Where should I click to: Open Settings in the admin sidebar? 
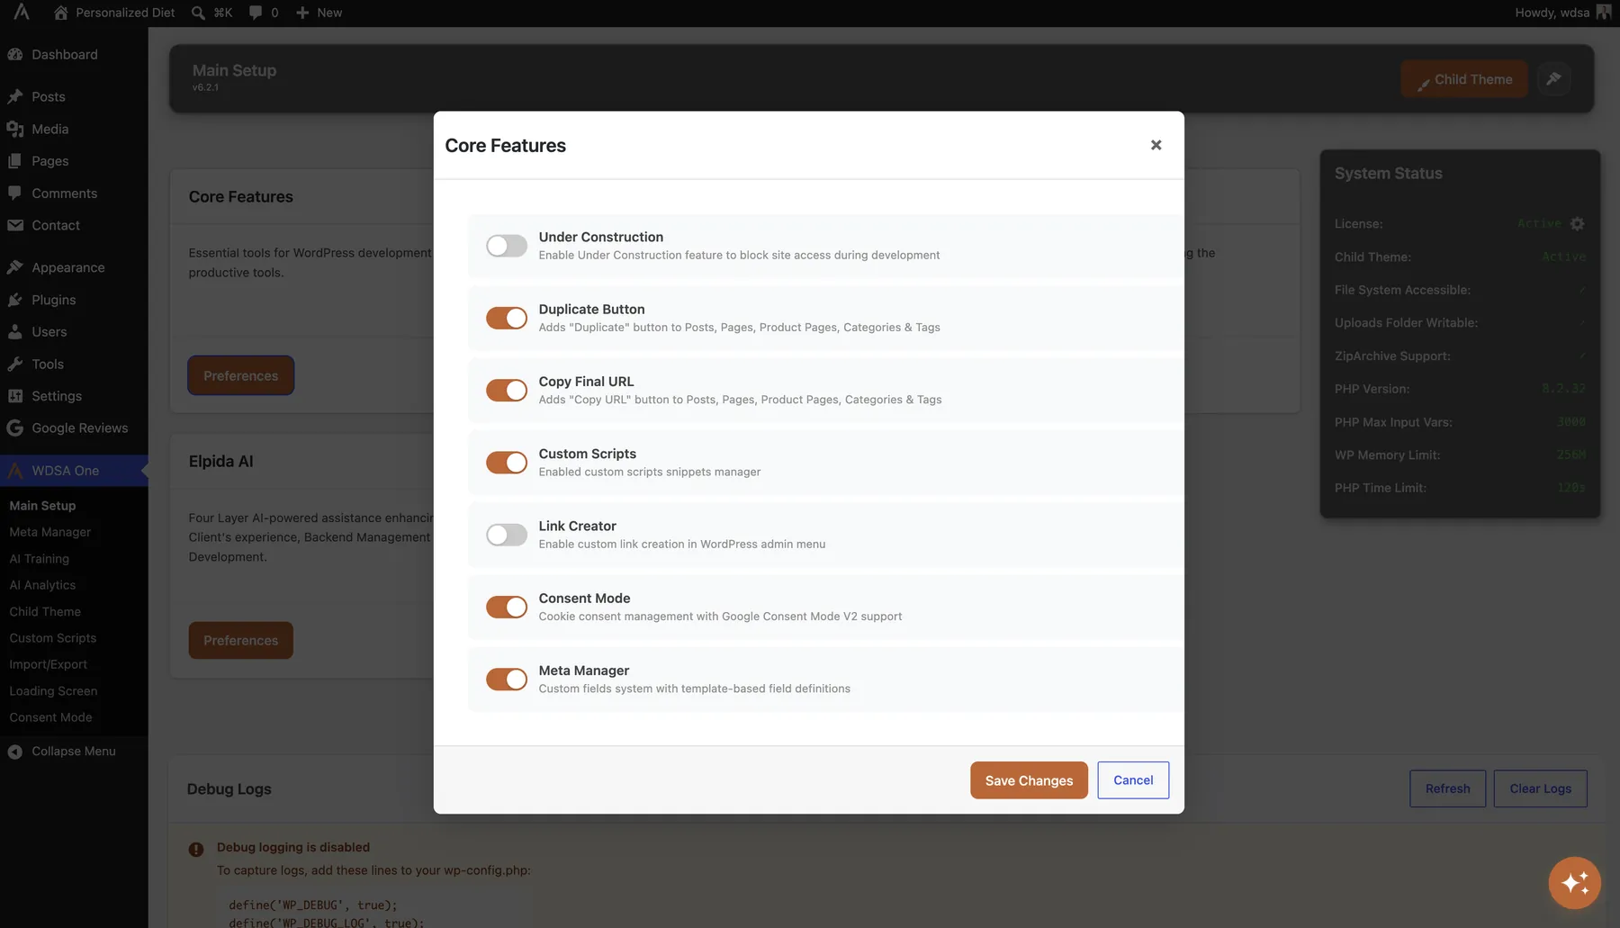click(57, 396)
